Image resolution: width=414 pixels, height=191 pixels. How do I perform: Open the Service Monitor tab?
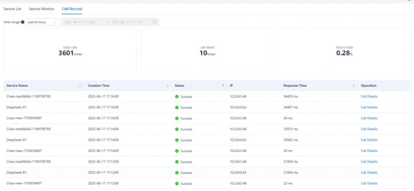(x=41, y=8)
